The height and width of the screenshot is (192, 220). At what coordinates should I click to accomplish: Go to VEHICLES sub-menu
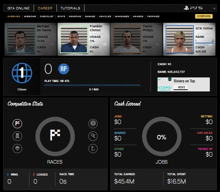[105, 16]
